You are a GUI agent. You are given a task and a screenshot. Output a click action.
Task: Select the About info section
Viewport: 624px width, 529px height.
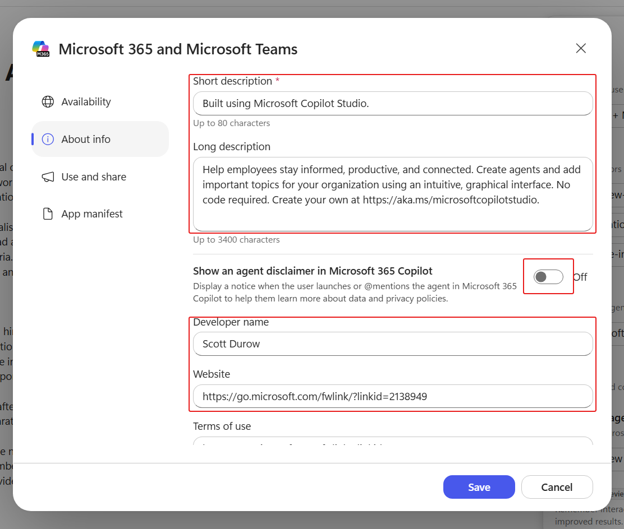tap(100, 139)
